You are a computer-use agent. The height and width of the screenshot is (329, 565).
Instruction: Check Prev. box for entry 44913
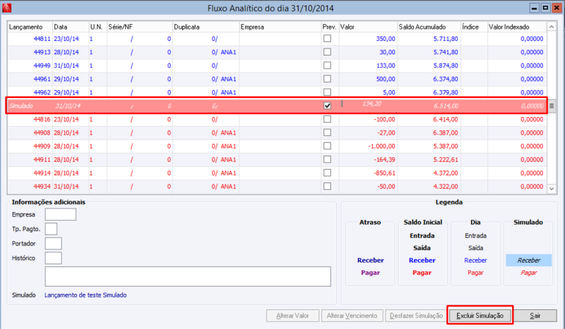point(327,51)
